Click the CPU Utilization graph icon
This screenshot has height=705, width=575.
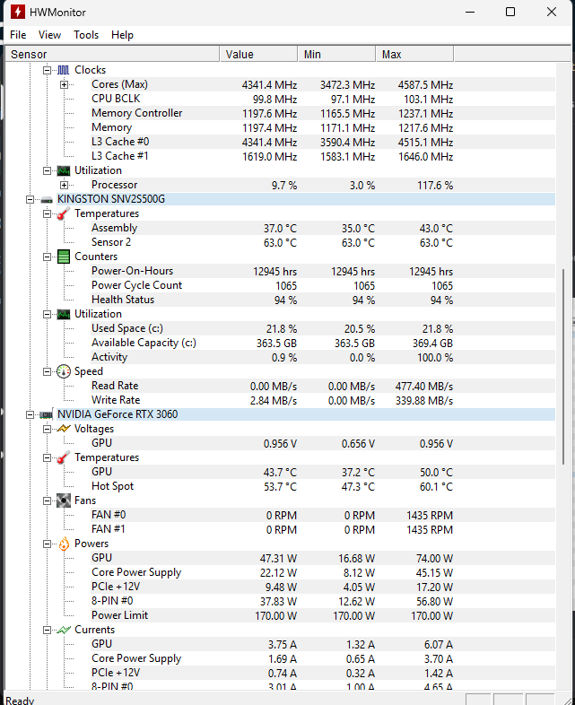(64, 170)
